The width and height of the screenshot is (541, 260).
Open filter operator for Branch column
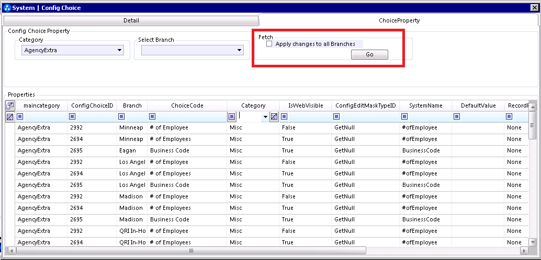121,117
